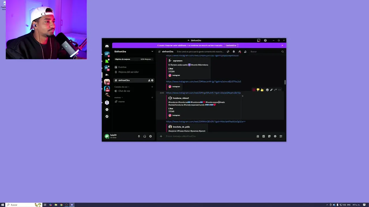Expand Objetivo de mejoras boost progress

click(134, 59)
